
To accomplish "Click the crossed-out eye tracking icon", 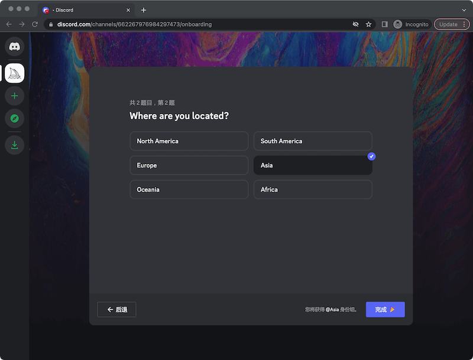I will click(355, 24).
